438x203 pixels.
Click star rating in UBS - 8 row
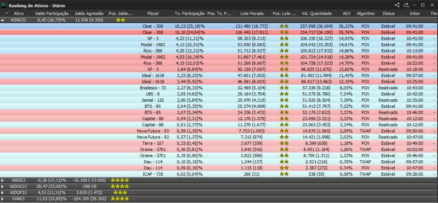(x=284, y=94)
